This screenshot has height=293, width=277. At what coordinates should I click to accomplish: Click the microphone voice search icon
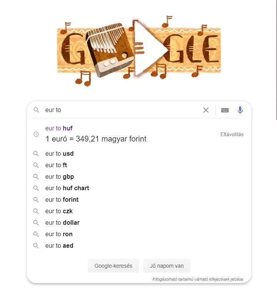click(x=240, y=110)
